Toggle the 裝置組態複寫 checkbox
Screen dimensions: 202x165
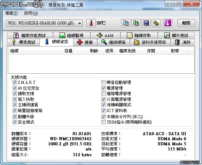tap(15, 110)
